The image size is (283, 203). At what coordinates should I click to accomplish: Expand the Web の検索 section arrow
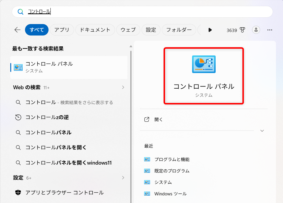(x=123, y=87)
